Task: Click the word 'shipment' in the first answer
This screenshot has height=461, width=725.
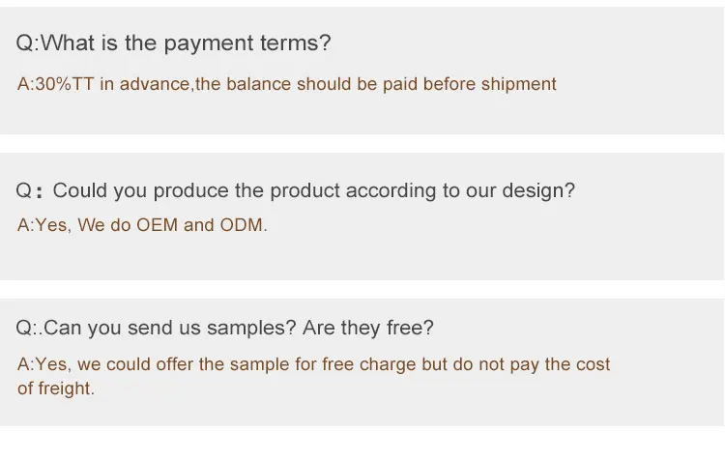Action: 519,84
